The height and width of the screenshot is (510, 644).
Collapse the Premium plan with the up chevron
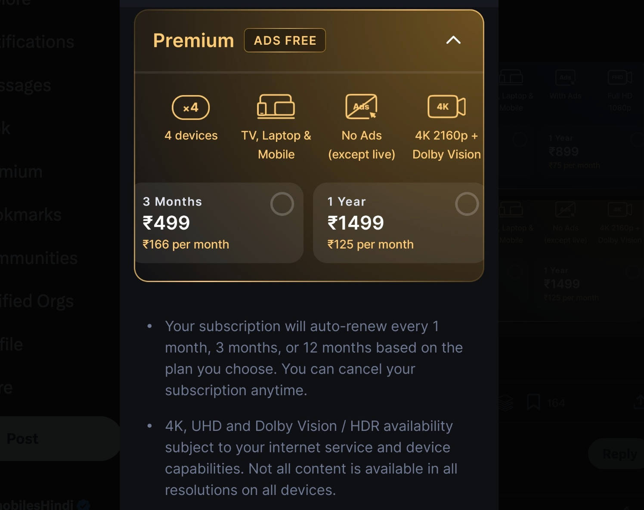453,40
